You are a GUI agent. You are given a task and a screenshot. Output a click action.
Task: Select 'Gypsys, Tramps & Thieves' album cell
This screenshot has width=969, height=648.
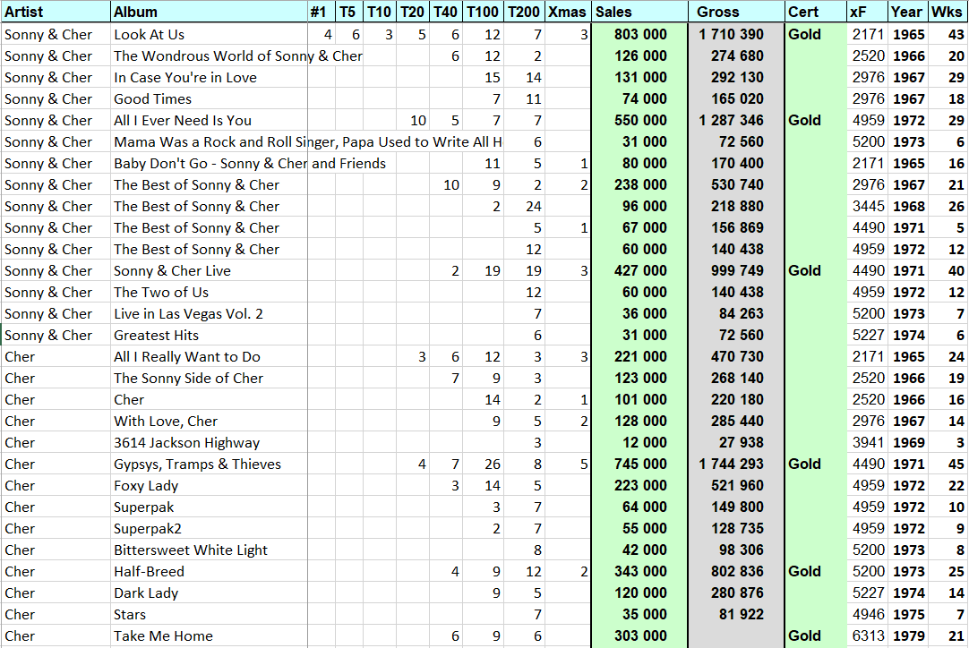209,464
